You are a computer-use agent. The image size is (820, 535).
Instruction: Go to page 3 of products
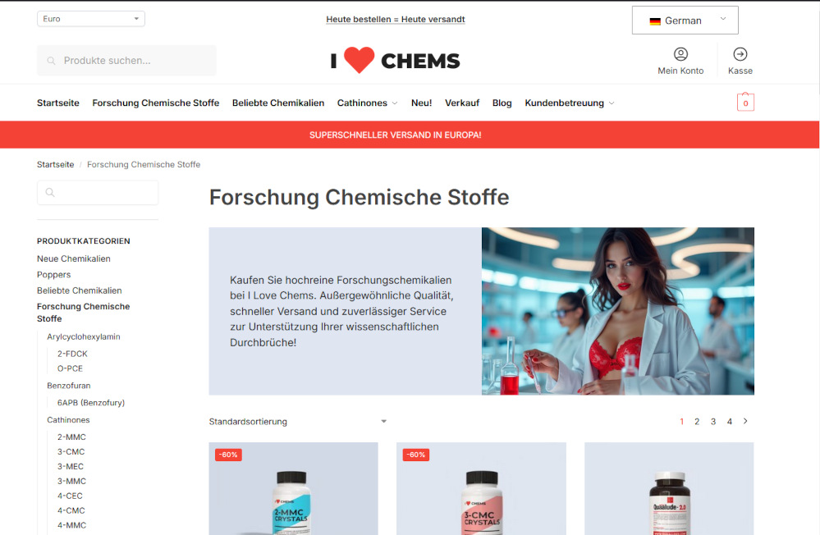coord(712,422)
